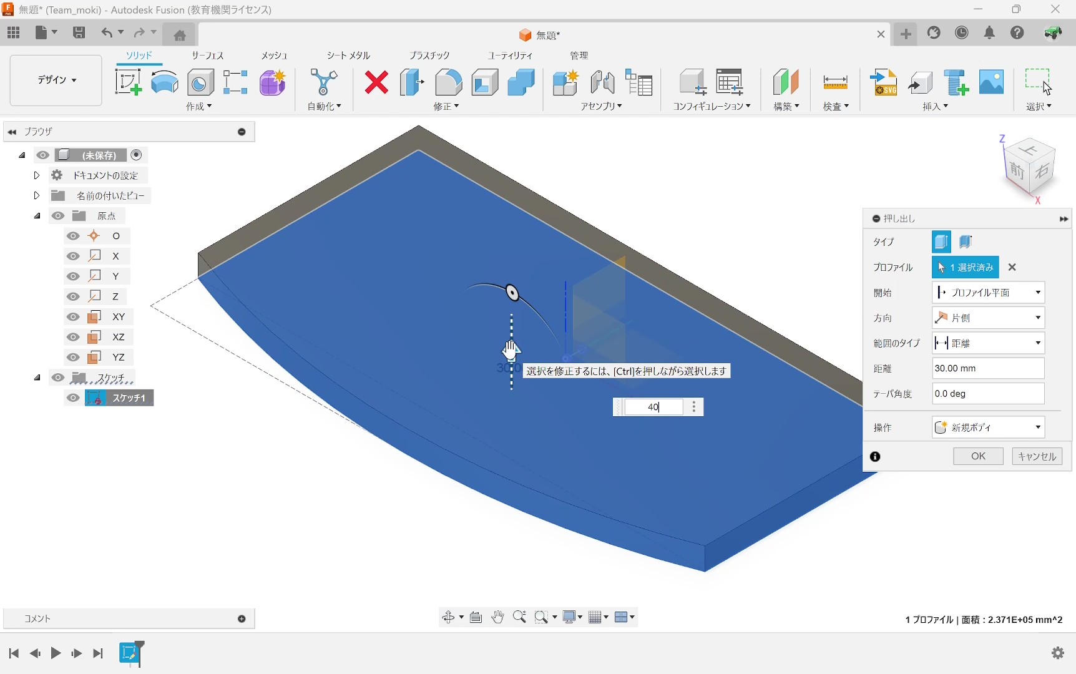
Task: Click the Insert Derive icon
Action: click(920, 82)
